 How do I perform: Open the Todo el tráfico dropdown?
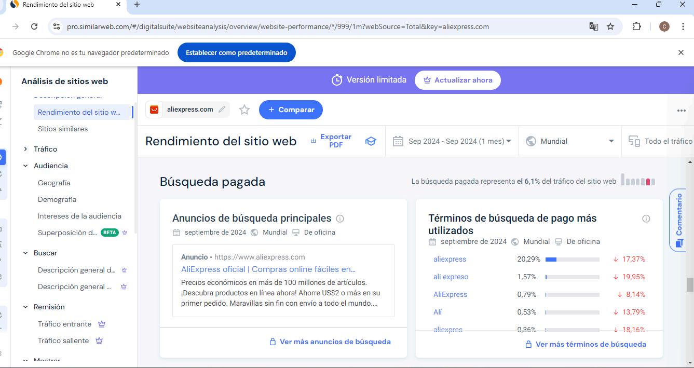pos(660,141)
